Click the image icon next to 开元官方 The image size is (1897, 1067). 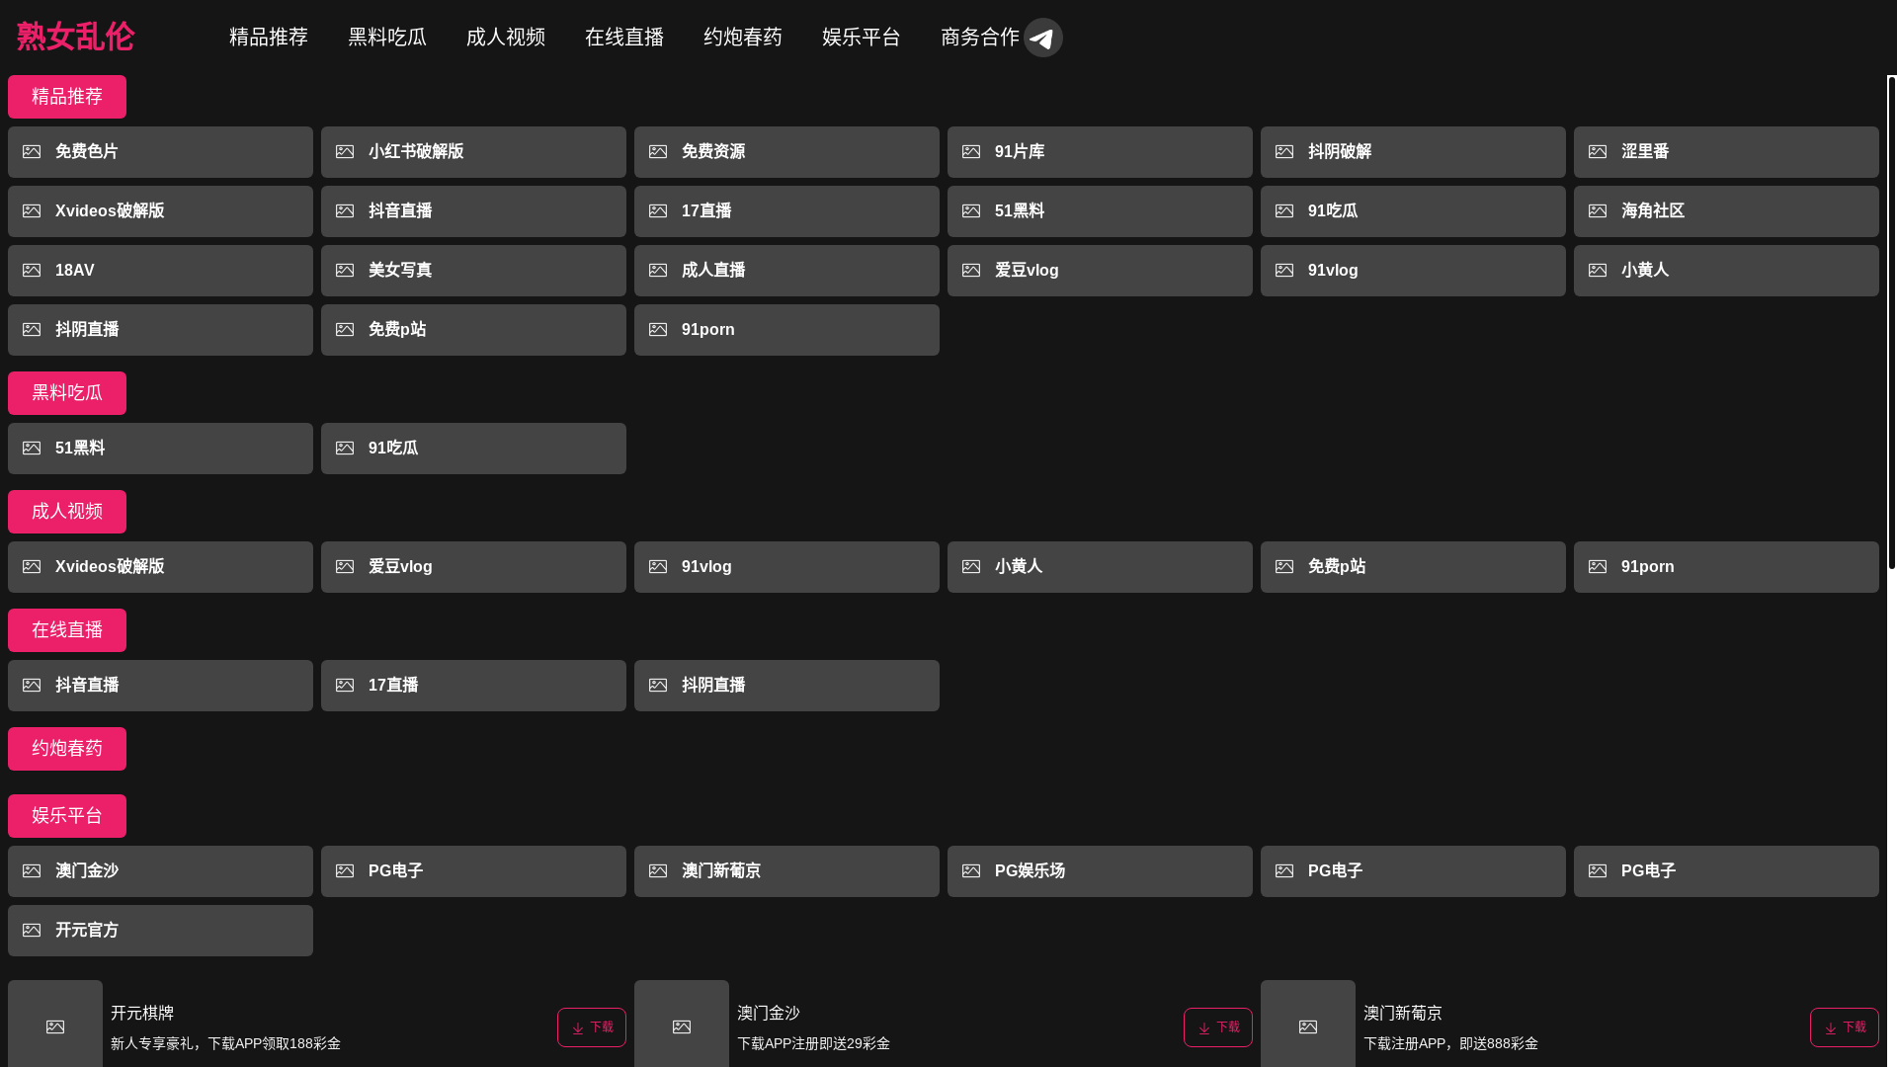tap(32, 930)
